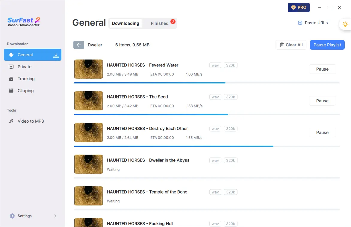
Task: Click the 320k tag on Fevered Water
Action: [231, 65]
